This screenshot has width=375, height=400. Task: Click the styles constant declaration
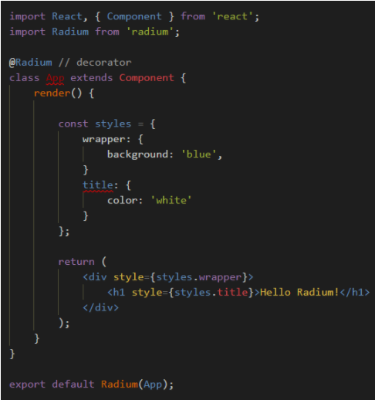click(x=113, y=124)
